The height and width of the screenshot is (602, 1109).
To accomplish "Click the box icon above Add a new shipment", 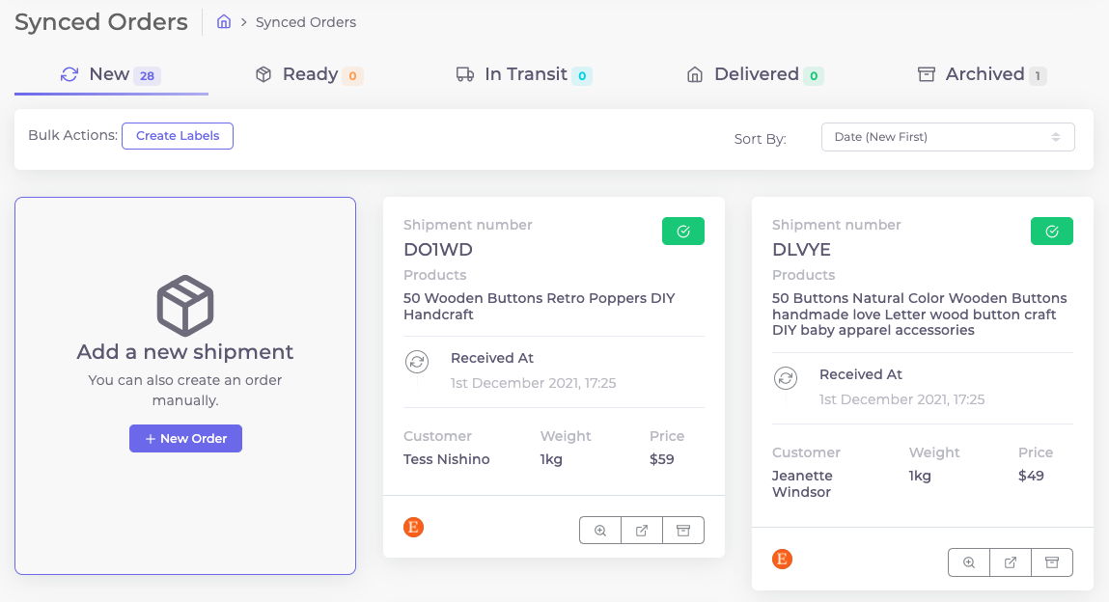I will 185,305.
